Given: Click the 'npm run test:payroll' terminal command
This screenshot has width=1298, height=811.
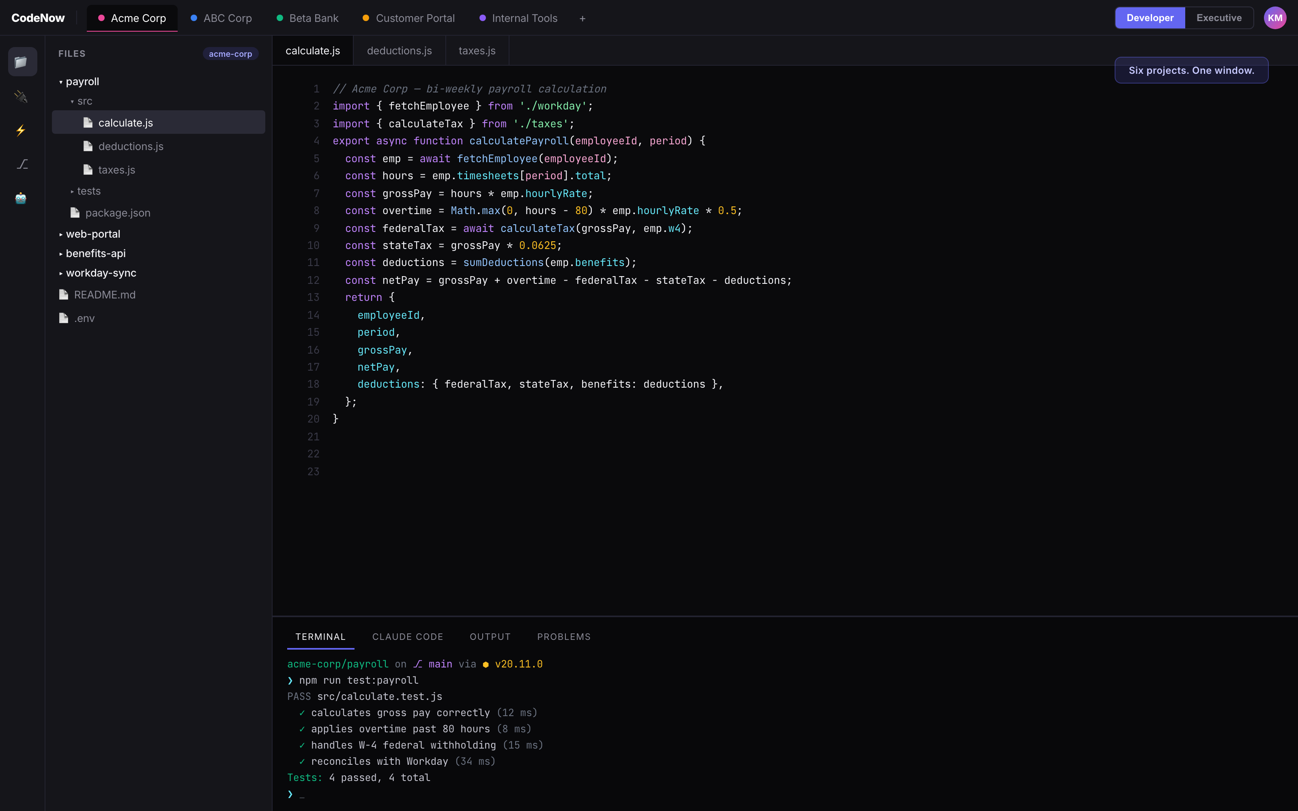Looking at the screenshot, I should click(358, 680).
